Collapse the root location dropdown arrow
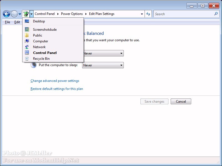This screenshot has height=166, width=222. [x=32, y=14]
